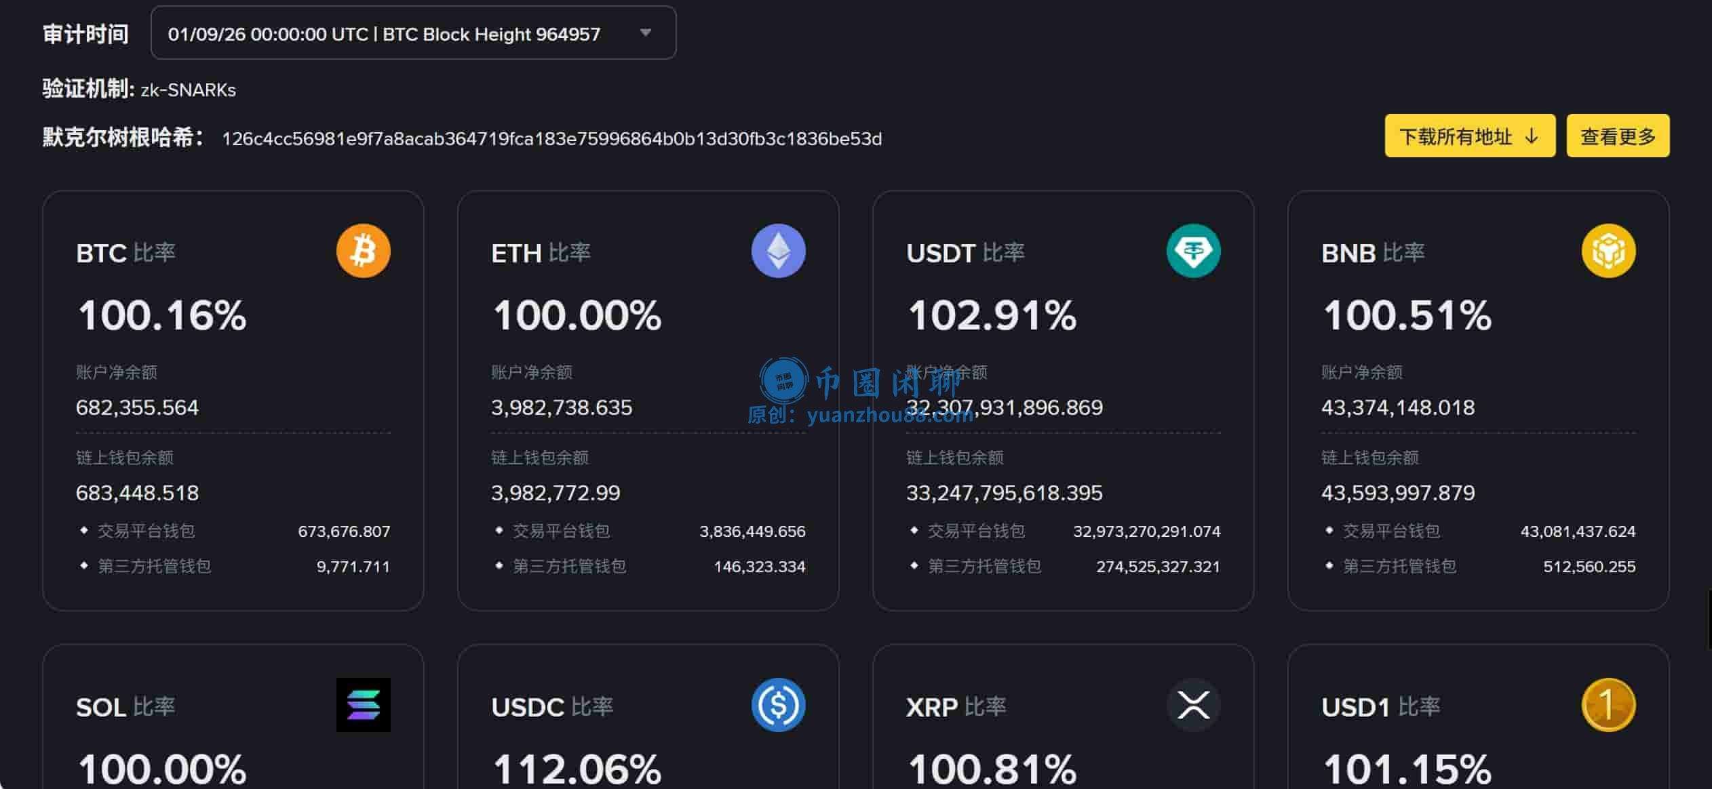
Task: Click the 查看更多 button
Action: 1618,136
